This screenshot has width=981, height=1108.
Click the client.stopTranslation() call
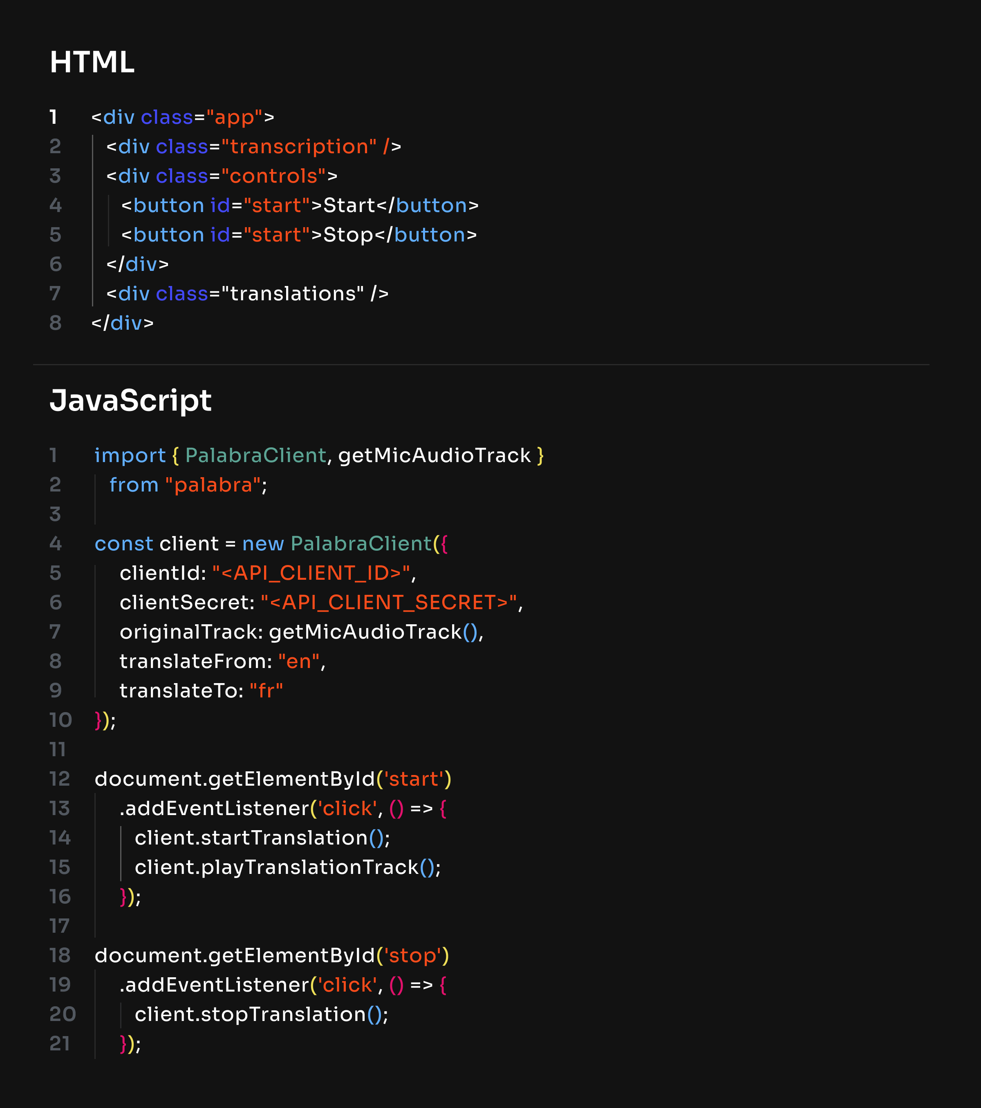[261, 1014]
